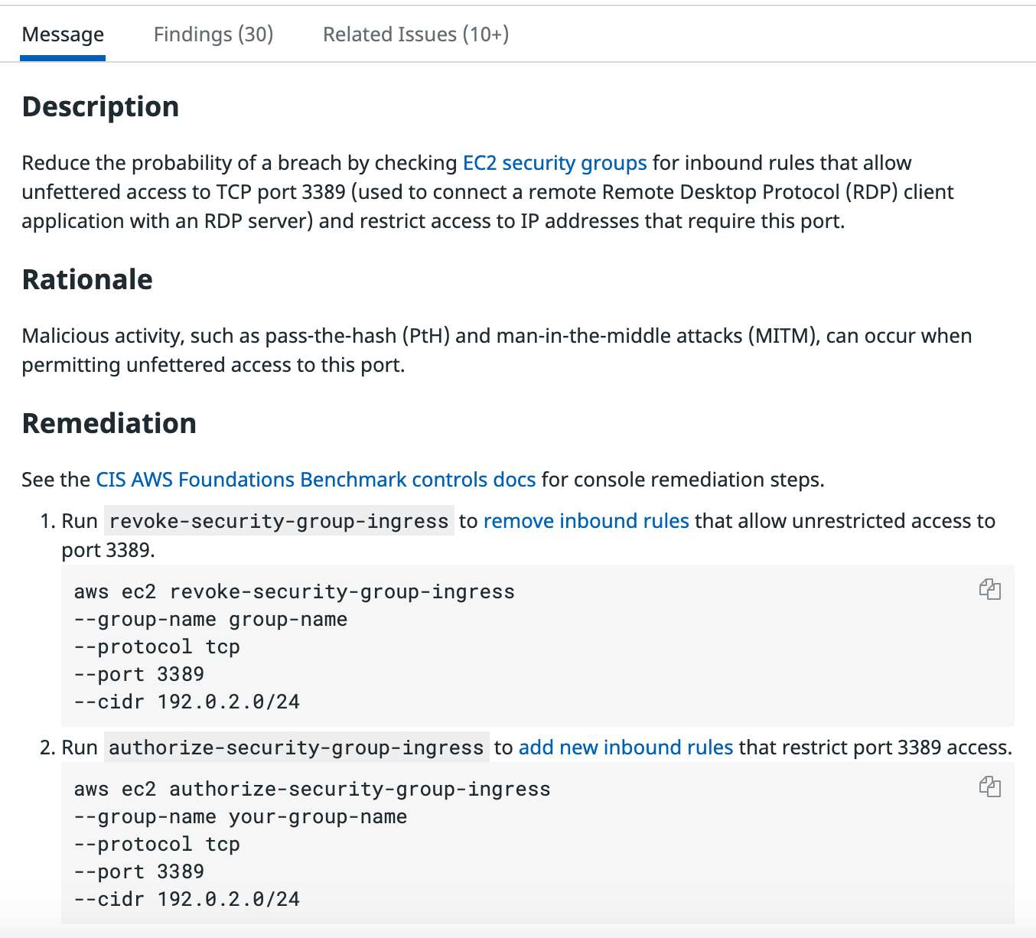This screenshot has height=938, width=1036.
Task: Click the Remediation heading
Action: coord(109,423)
